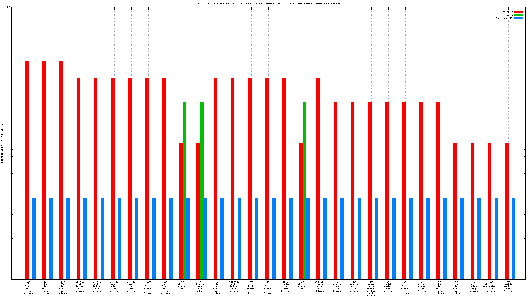Viewport: 530px width, 298px height.
Task: Click the 364c8.iadb.isipp.com axis label
Action: point(131,286)
